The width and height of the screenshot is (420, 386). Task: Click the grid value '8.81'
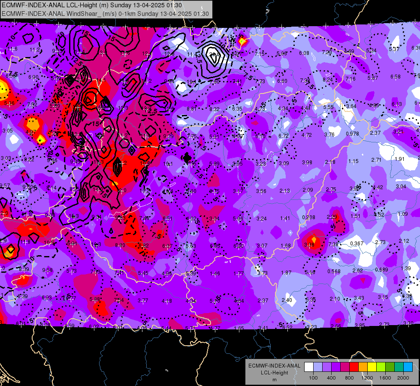point(191,109)
